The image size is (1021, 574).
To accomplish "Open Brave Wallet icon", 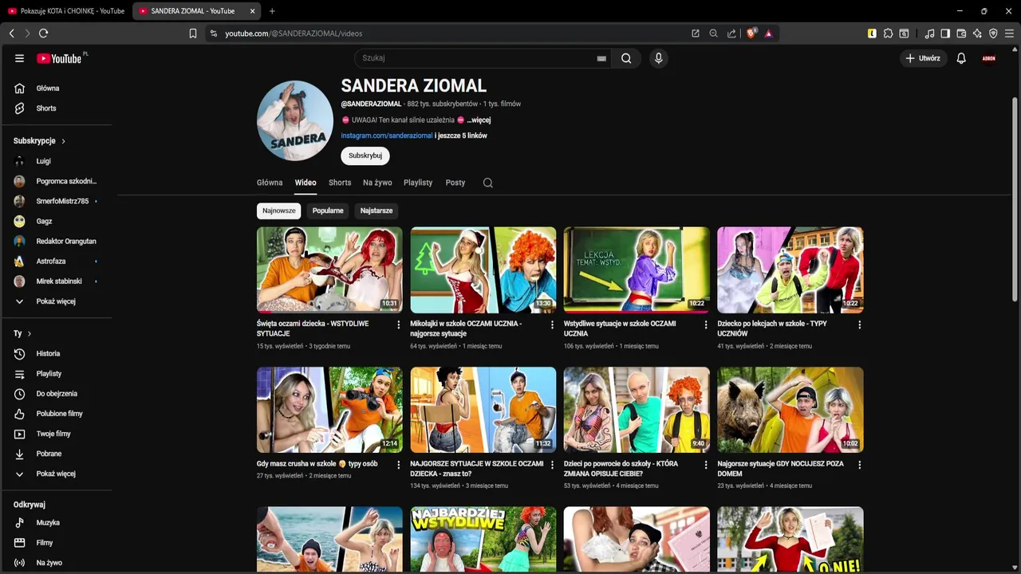I will tap(961, 33).
